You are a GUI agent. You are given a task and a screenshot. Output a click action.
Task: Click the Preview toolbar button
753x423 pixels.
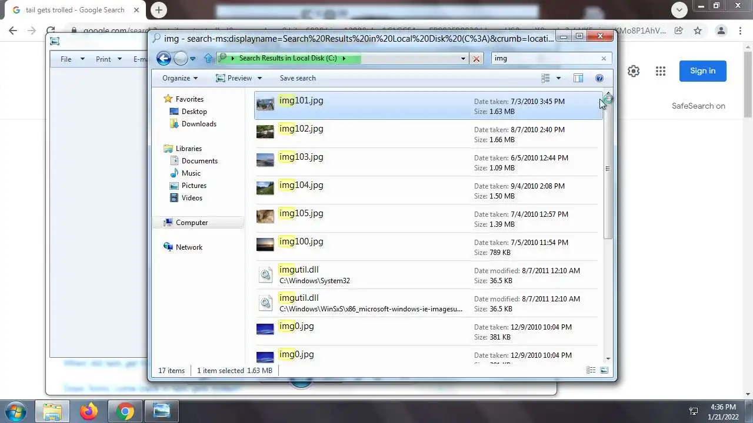[234, 78]
